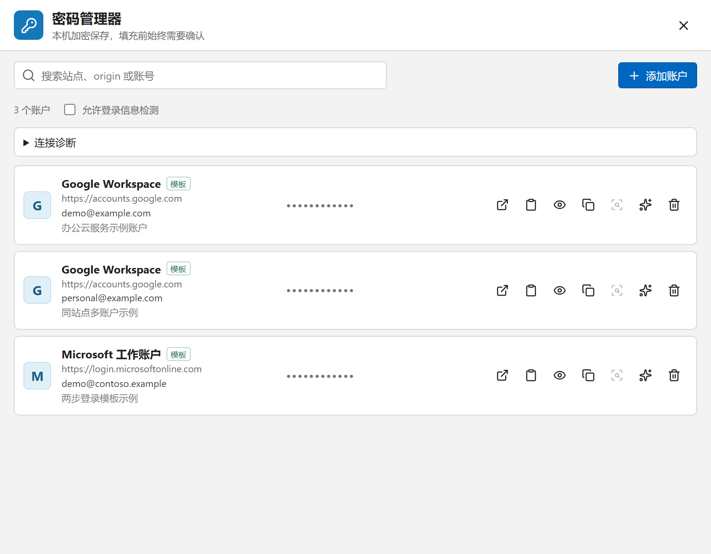Copy icon in personal@example.com row
This screenshot has width=711, height=554.
[588, 290]
